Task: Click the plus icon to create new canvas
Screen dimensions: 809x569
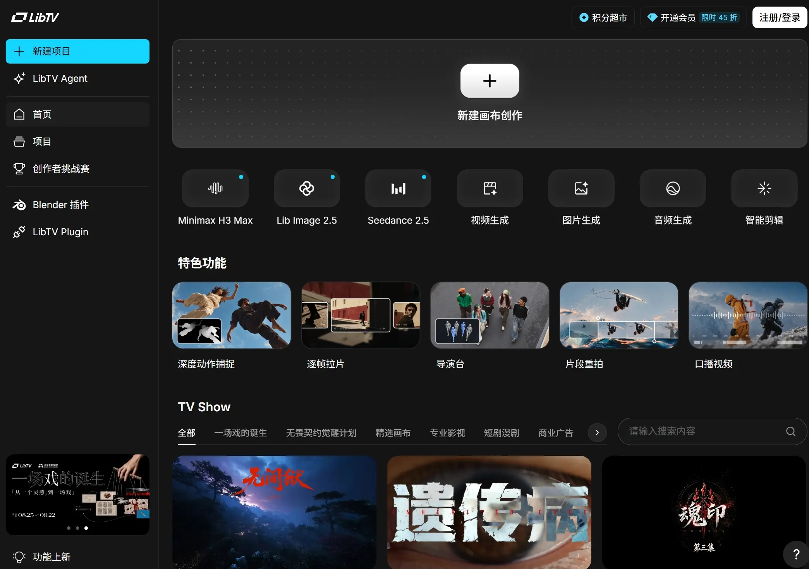Action: 490,81
